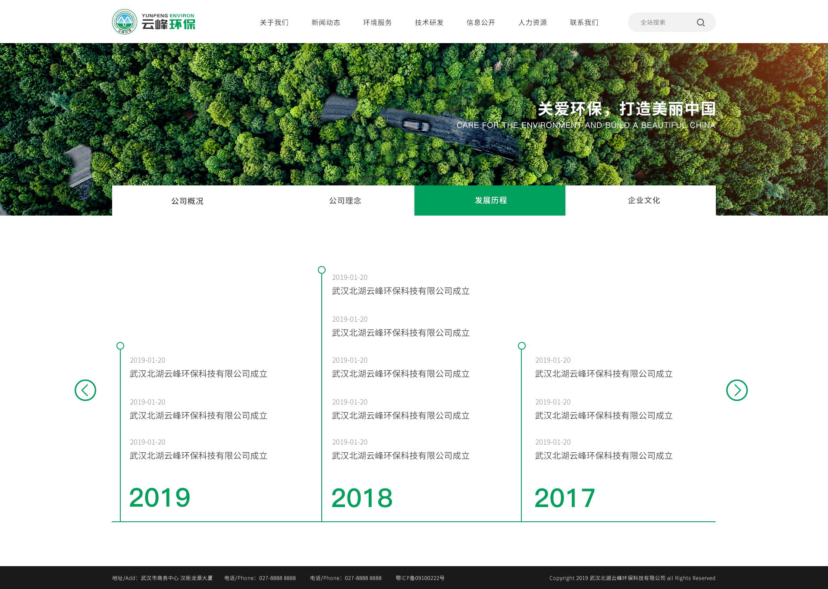Switch to the 公司概况 tab

(187, 201)
